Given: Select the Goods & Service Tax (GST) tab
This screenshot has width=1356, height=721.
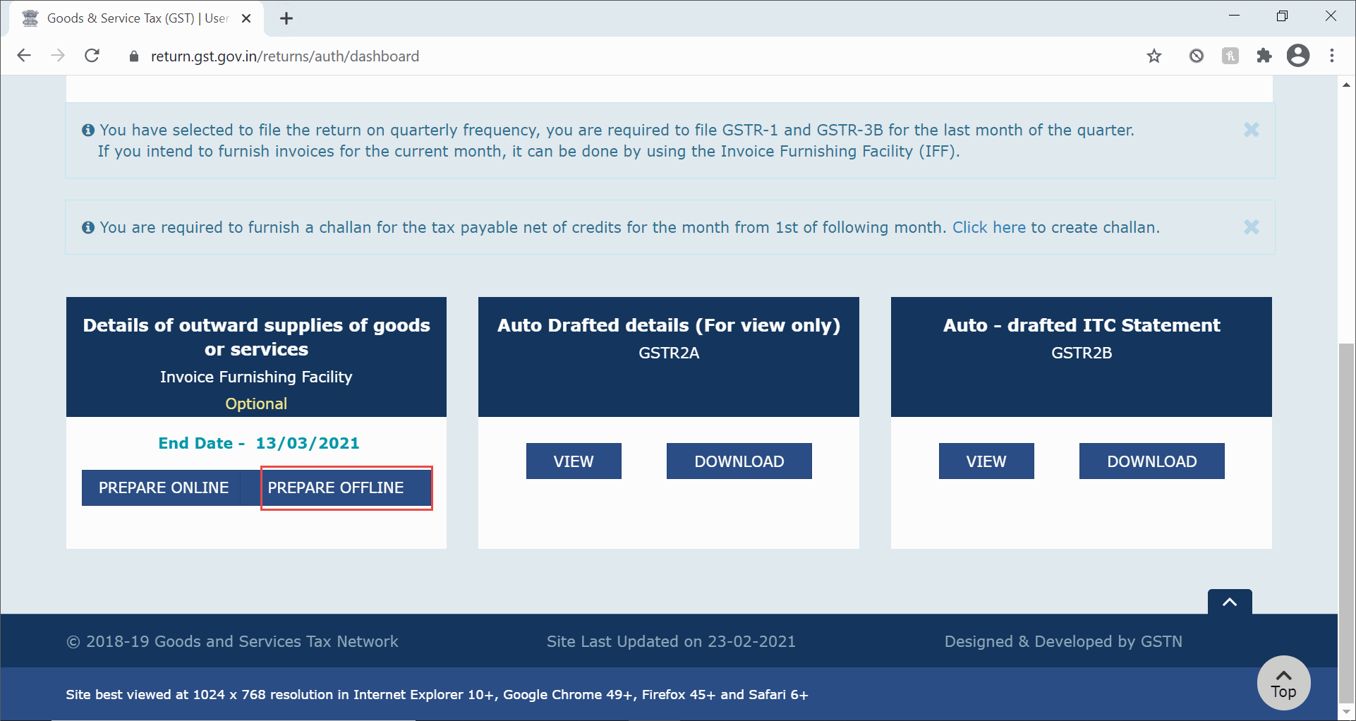Looking at the screenshot, I should tap(137, 18).
